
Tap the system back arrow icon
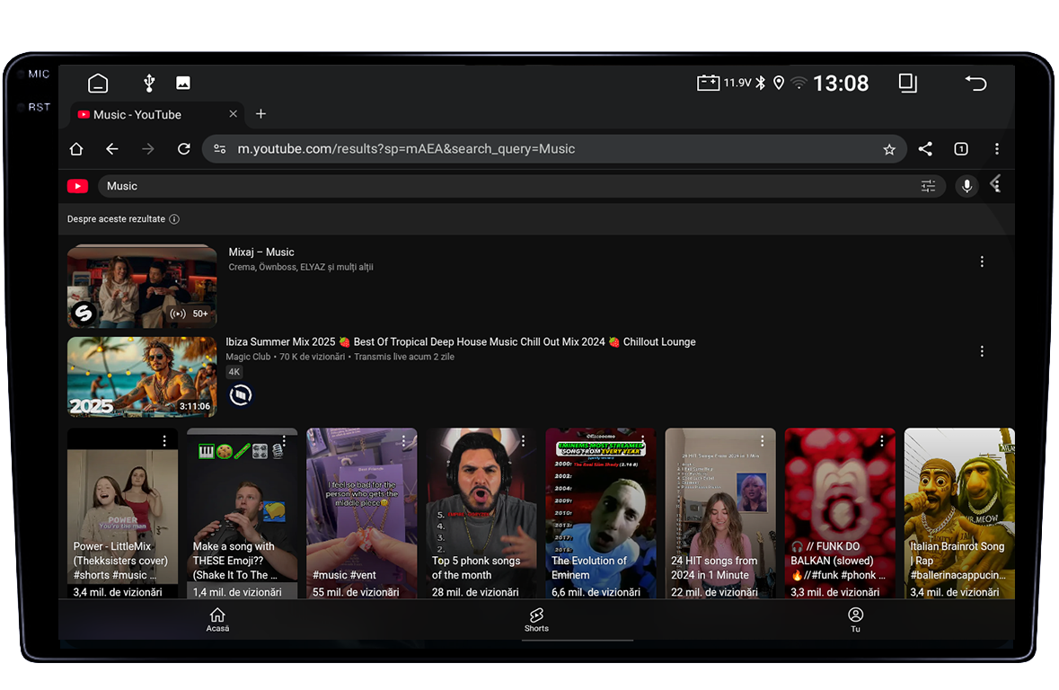tap(976, 84)
